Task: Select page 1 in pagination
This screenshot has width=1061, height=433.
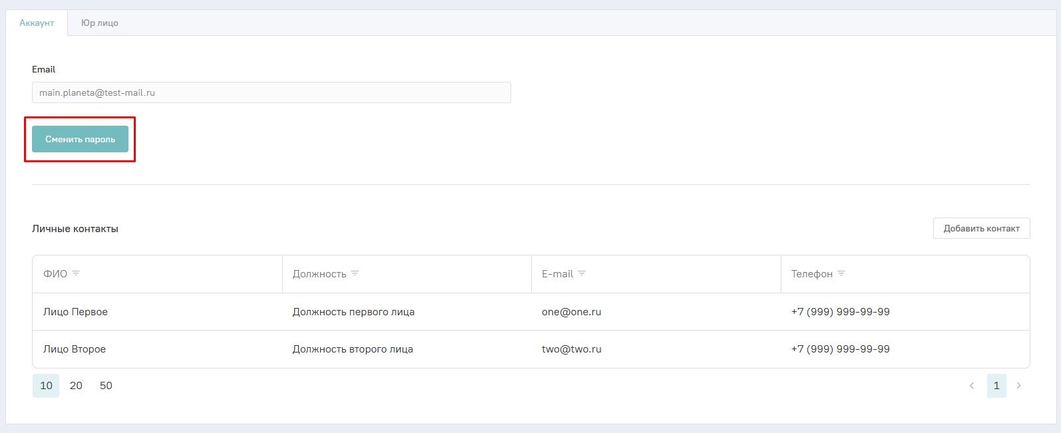Action: 996,386
